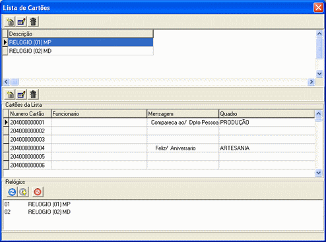Click the Descrição column header
The image size is (326, 242).
click(x=81, y=34)
